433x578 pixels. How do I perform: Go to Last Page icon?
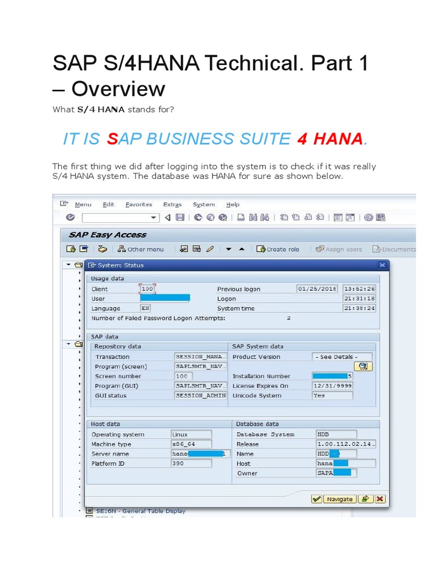[x=320, y=217]
